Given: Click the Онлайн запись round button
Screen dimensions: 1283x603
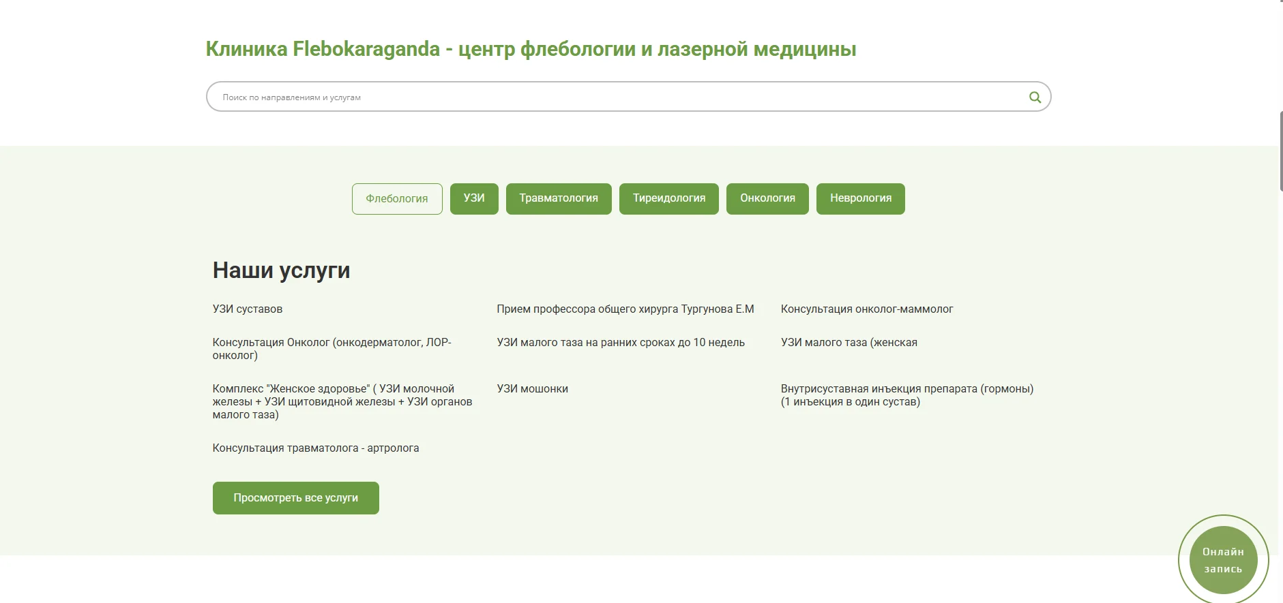Looking at the screenshot, I should 1223,560.
